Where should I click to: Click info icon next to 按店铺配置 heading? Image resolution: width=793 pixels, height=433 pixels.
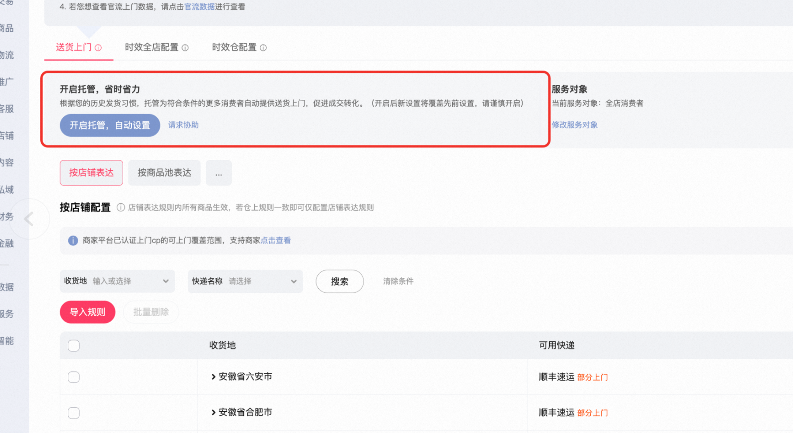click(x=121, y=208)
